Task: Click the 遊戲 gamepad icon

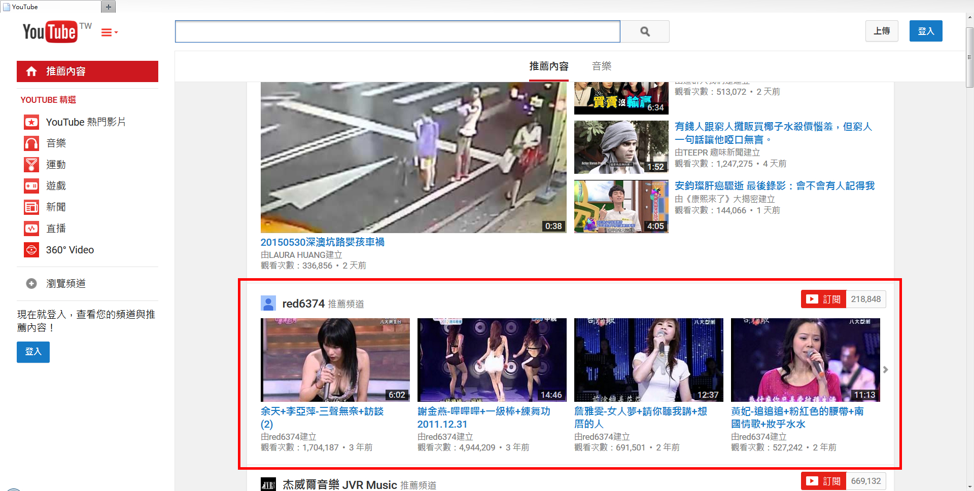Action: (x=31, y=186)
